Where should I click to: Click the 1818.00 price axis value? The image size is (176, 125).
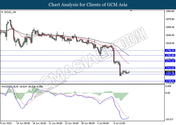(x=170, y=43)
